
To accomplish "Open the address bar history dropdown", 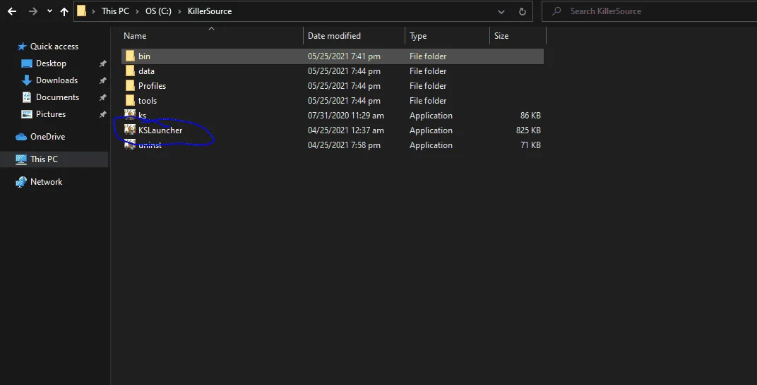I will coord(501,11).
